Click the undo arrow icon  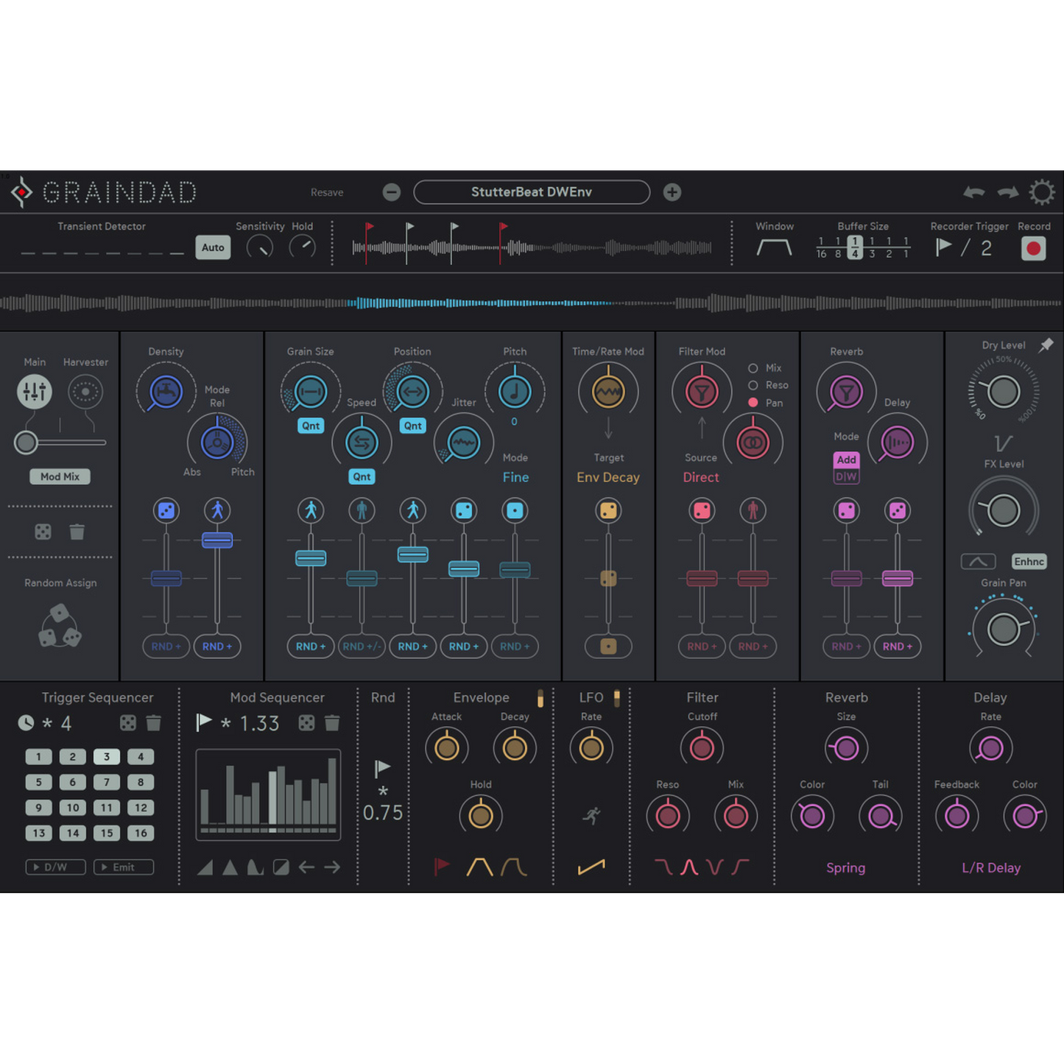(974, 192)
